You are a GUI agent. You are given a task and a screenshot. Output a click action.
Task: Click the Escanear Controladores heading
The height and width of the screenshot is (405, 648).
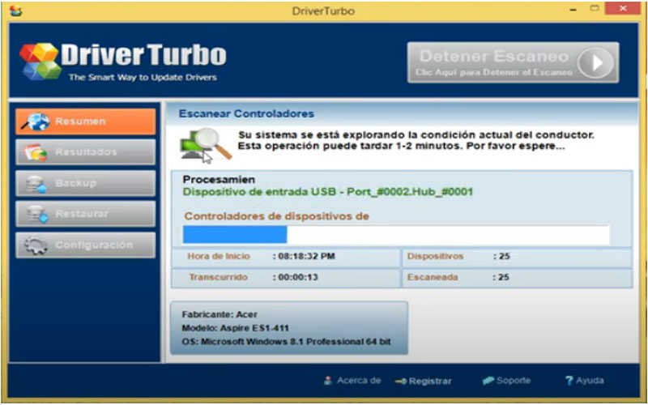(x=246, y=113)
